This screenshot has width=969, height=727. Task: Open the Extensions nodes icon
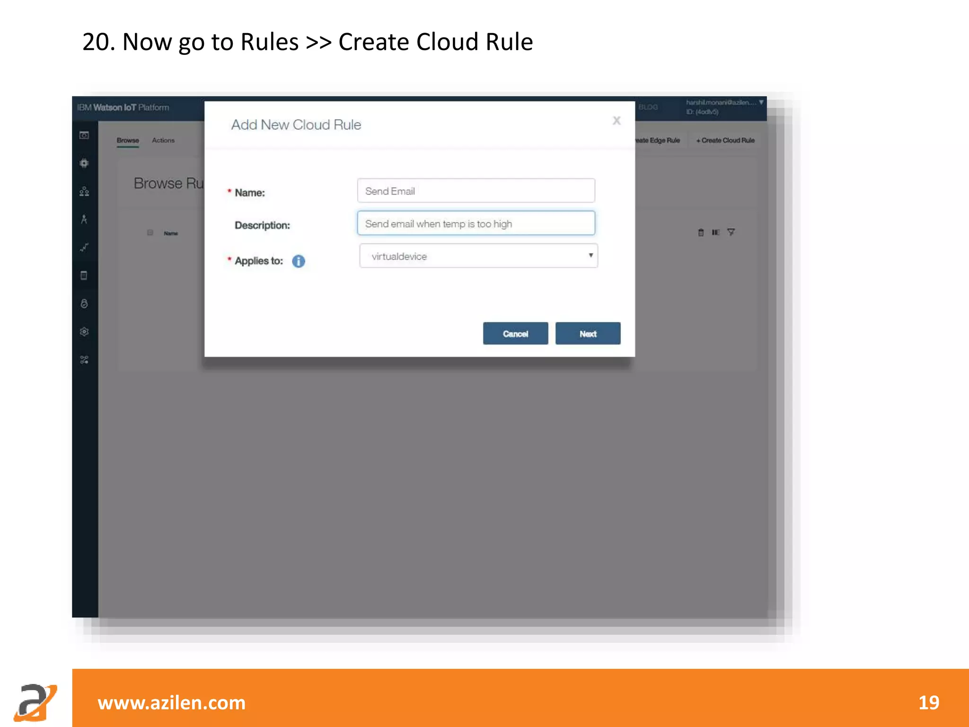pyautogui.click(x=84, y=360)
